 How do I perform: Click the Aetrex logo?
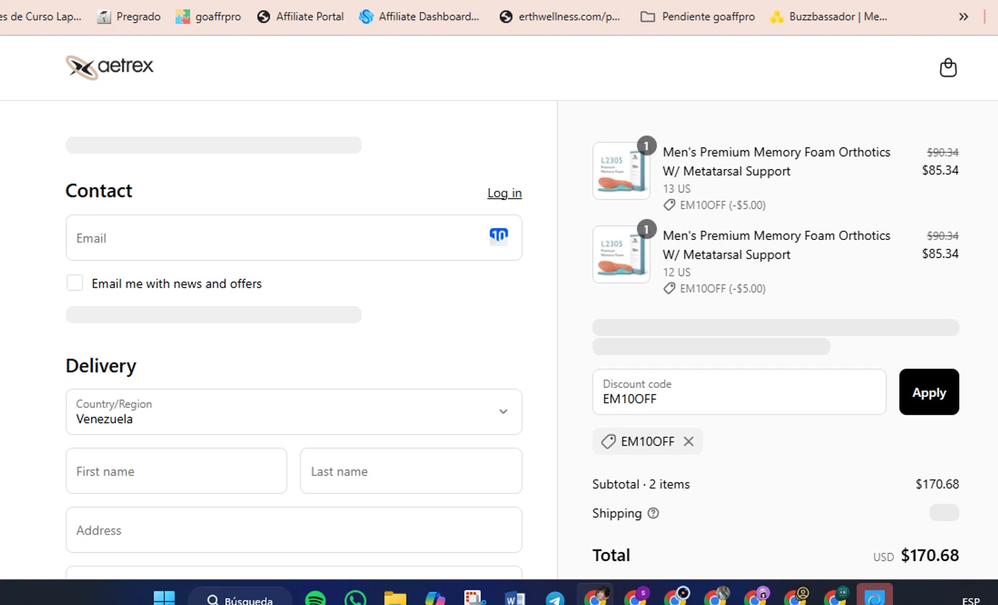(x=110, y=66)
